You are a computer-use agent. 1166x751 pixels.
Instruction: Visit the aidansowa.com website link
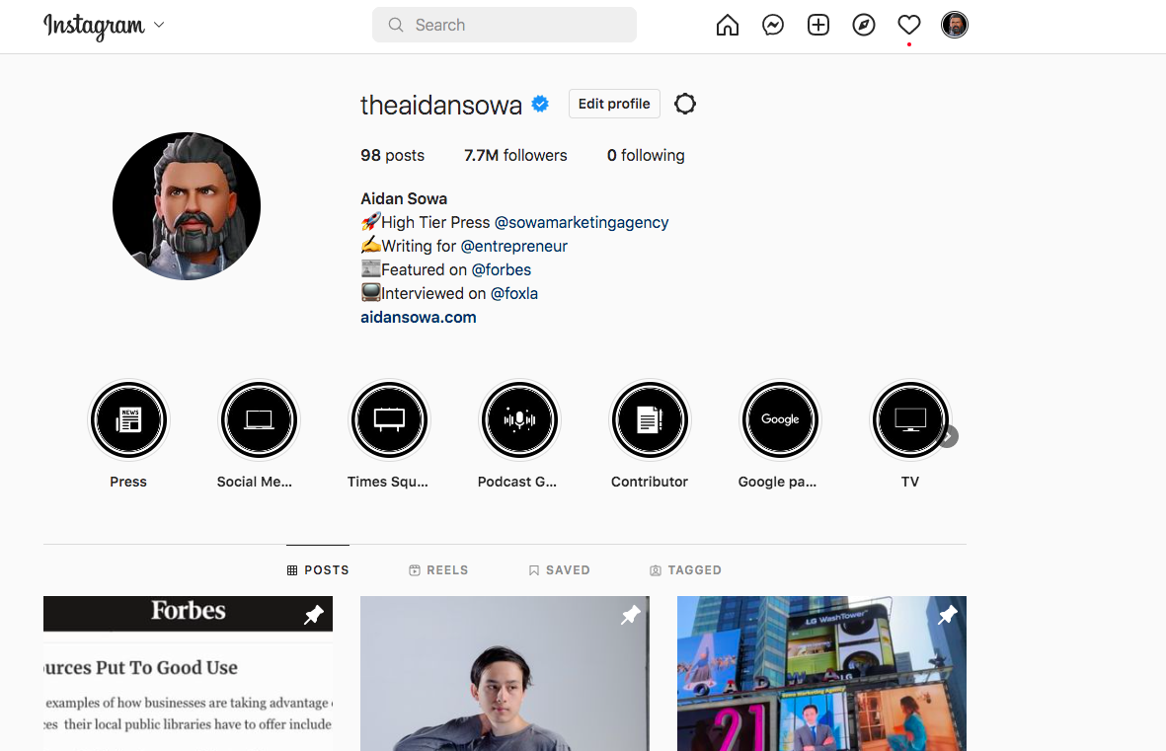[419, 318]
